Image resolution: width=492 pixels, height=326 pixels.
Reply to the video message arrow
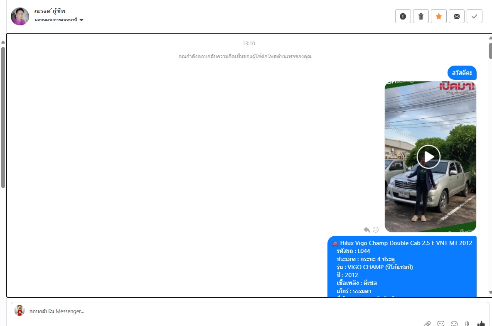(x=367, y=230)
